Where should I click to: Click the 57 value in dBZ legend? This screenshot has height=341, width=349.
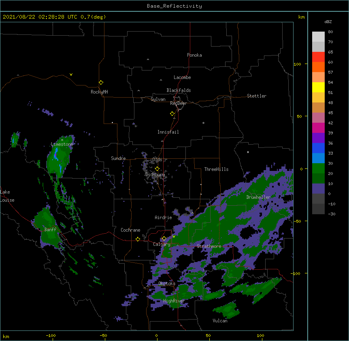(x=330, y=72)
